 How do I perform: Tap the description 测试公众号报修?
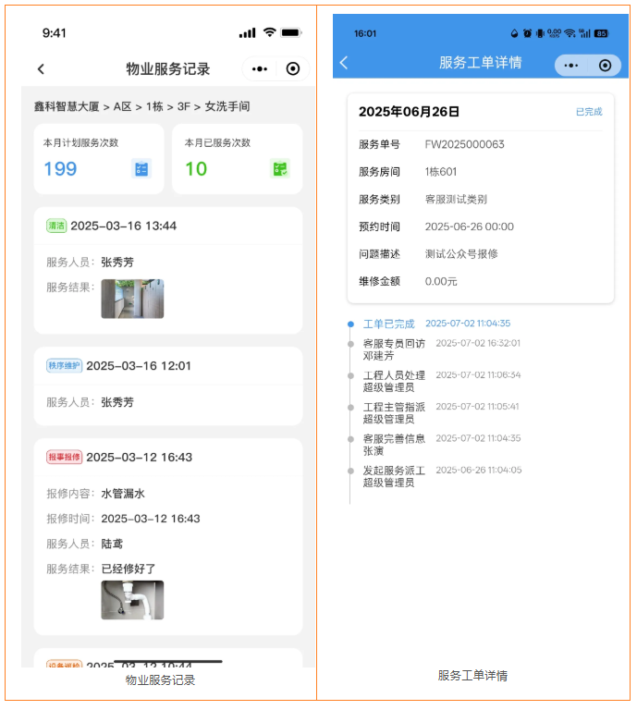(461, 253)
